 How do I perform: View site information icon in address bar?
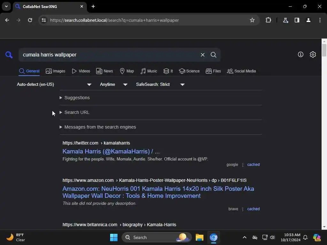tap(44, 20)
